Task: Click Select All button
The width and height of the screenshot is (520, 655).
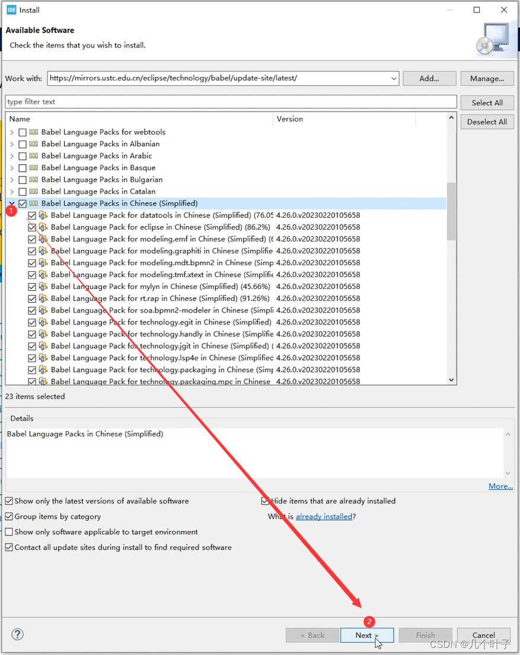Action: [x=487, y=103]
